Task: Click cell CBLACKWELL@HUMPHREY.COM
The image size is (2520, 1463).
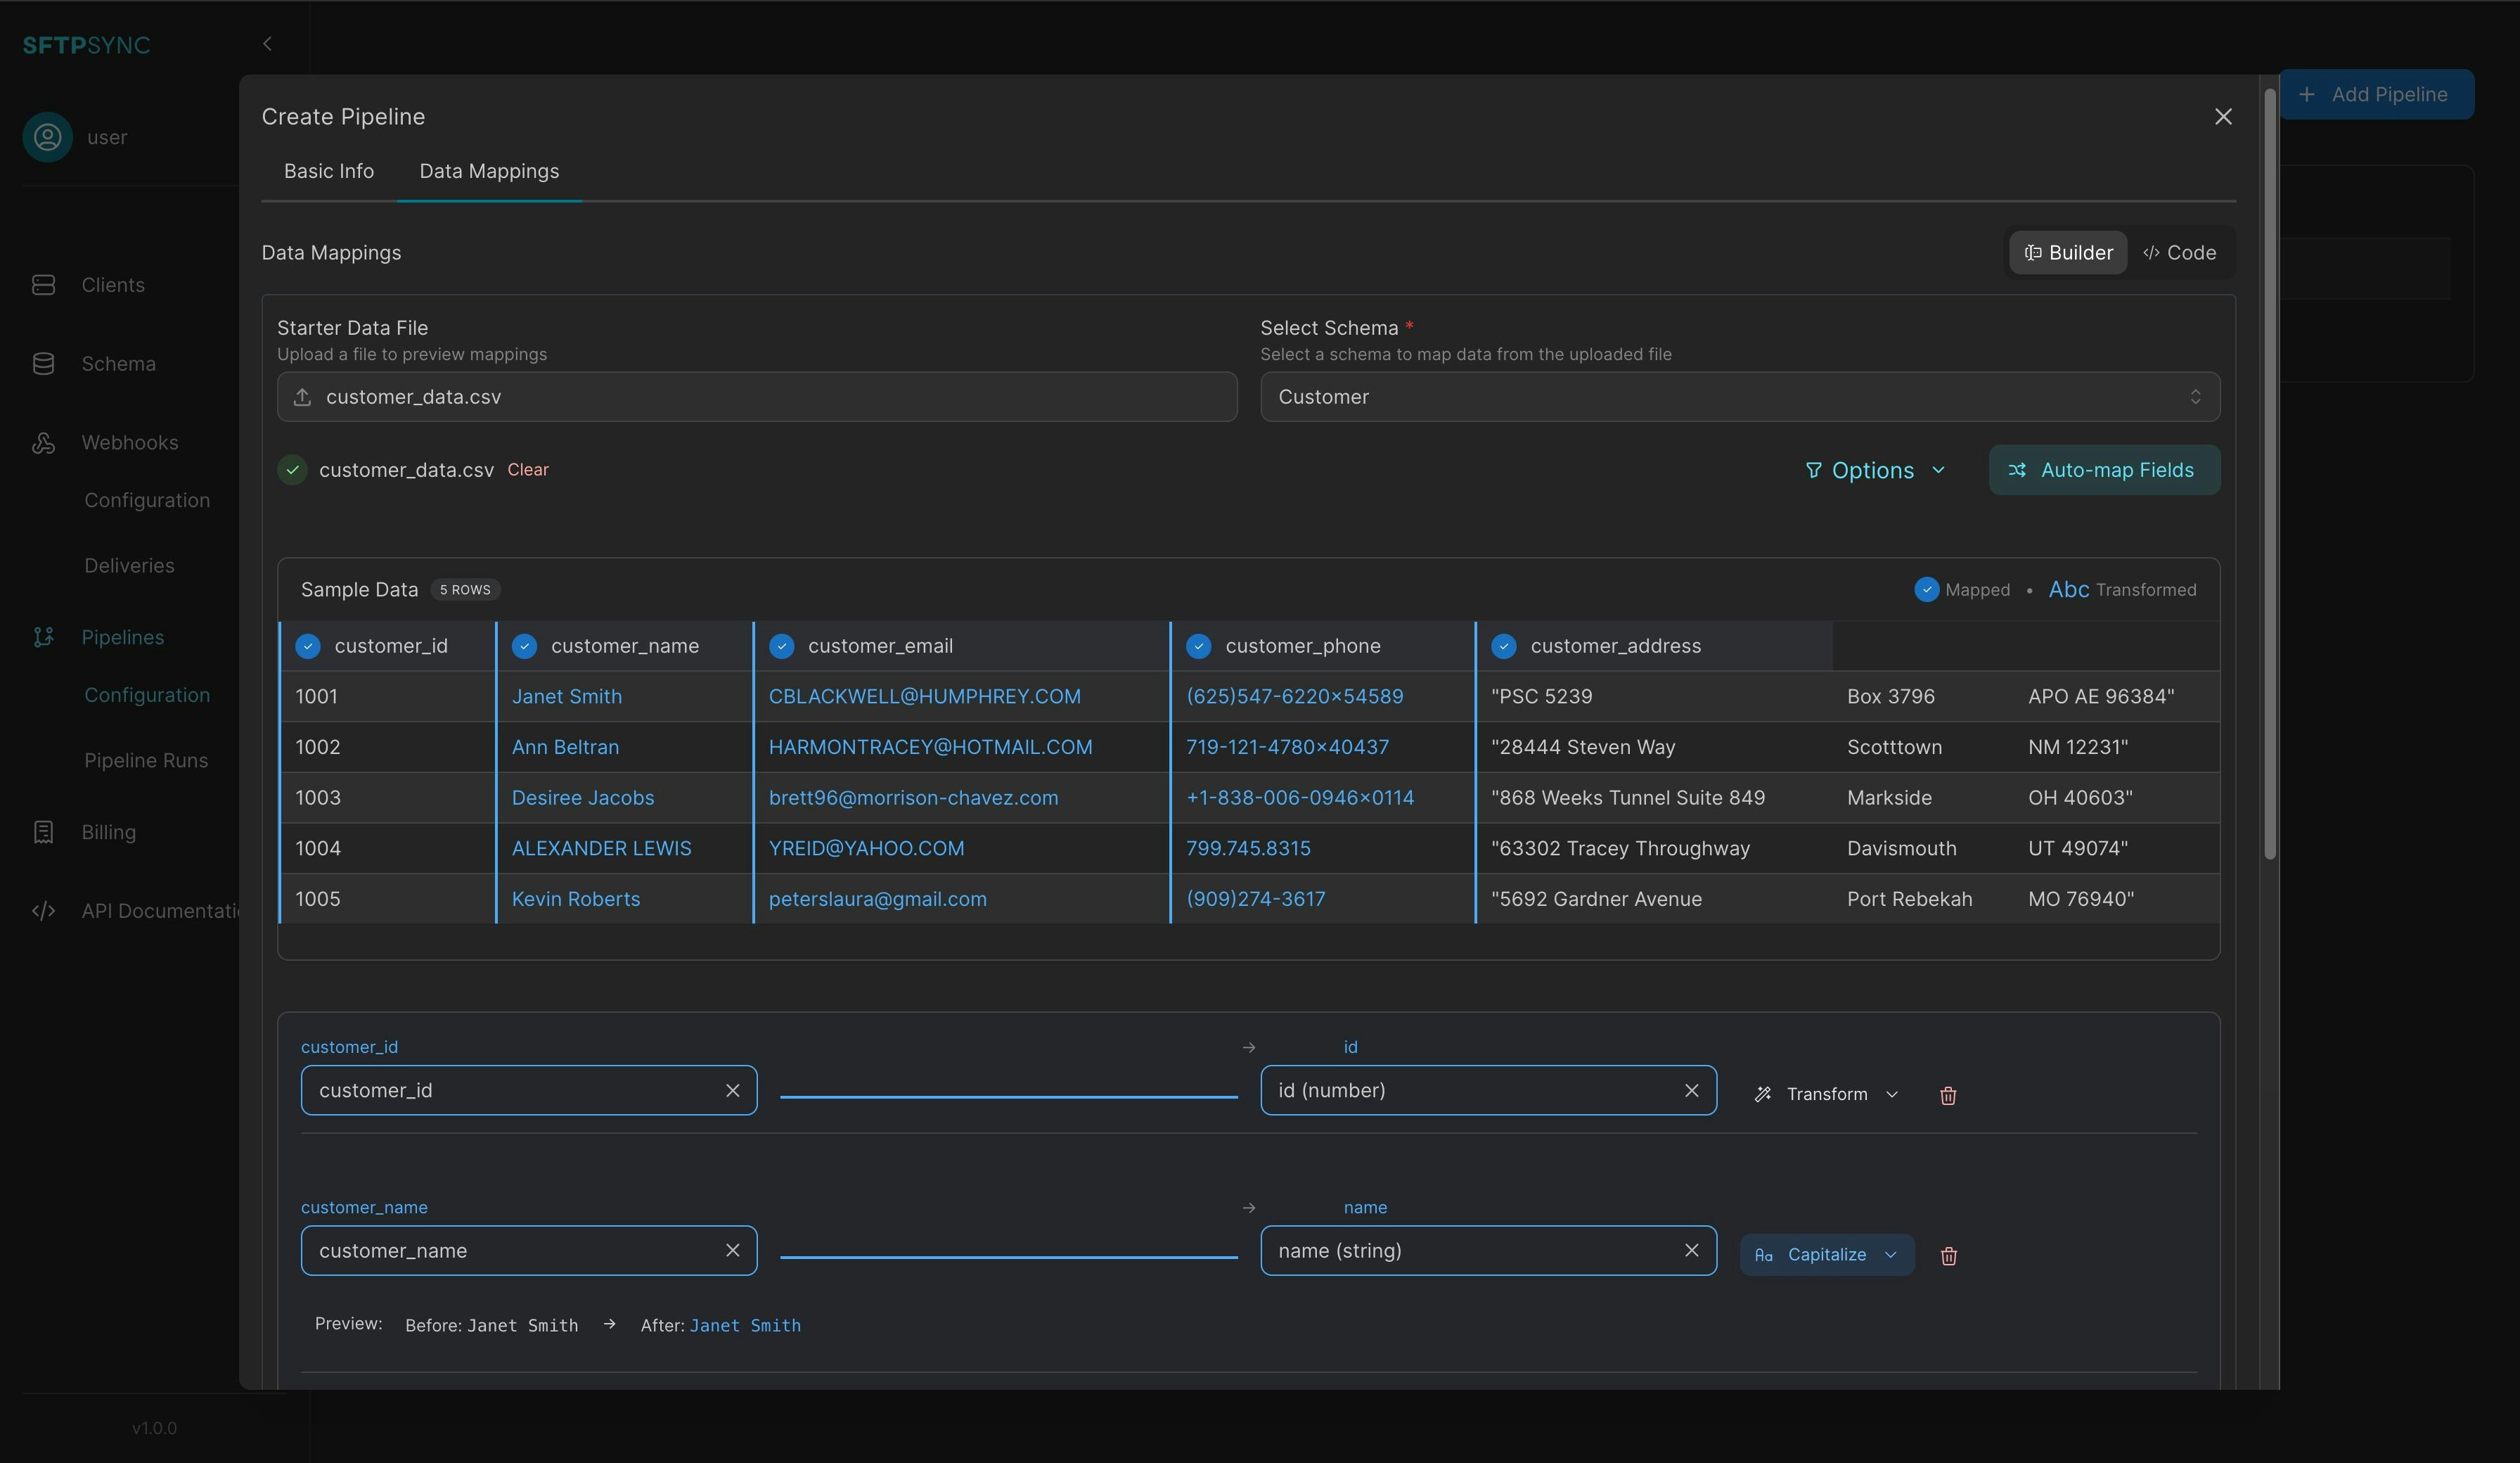Action: pyautogui.click(x=924, y=696)
